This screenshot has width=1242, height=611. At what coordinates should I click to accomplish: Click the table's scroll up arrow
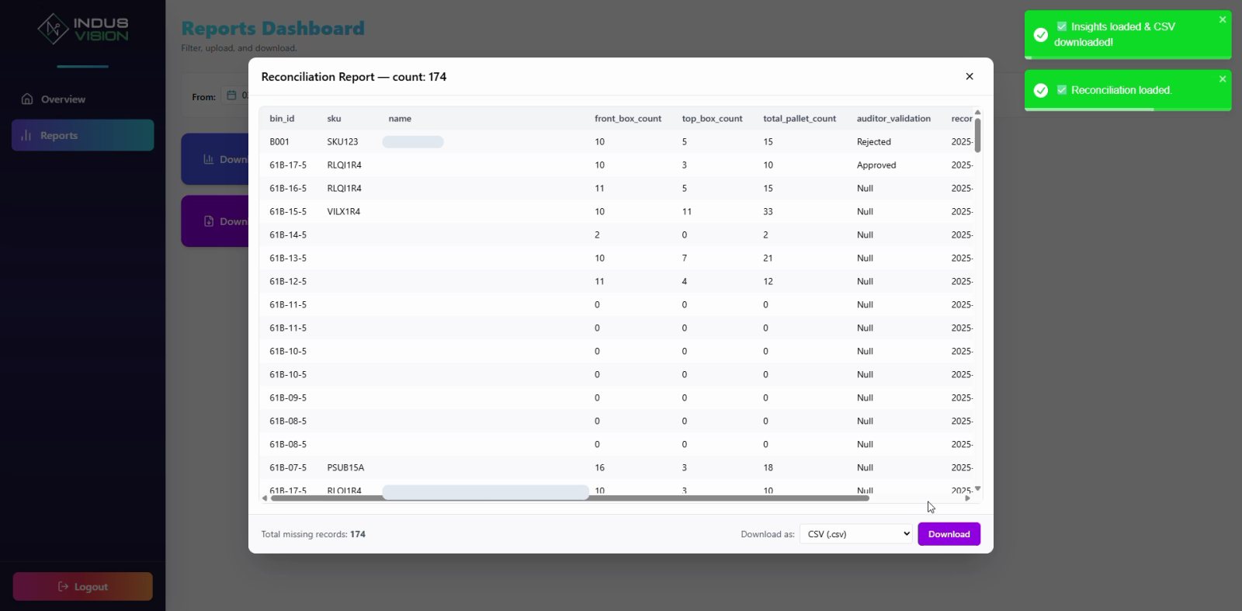pos(977,113)
